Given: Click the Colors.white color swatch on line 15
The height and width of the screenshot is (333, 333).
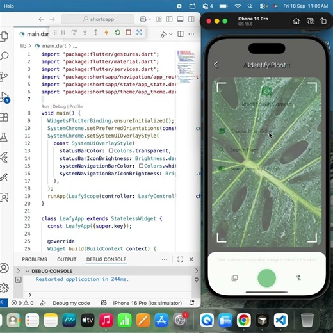Looking at the screenshot, I should (141, 166).
